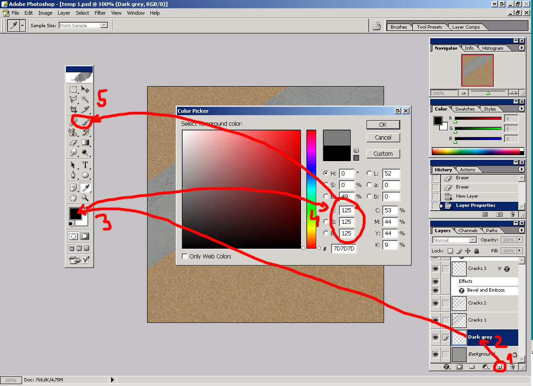533x386 pixels.
Task: Select the L radio button in Color Picker
Action: [369, 174]
